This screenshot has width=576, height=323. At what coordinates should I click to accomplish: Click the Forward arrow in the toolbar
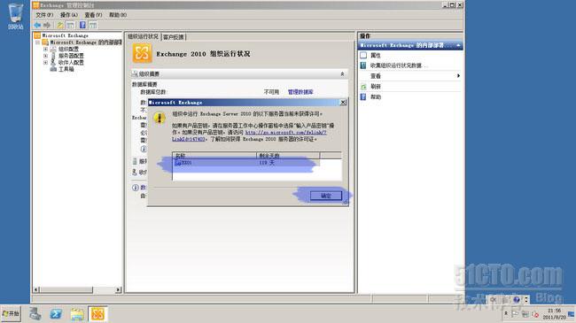click(47, 25)
